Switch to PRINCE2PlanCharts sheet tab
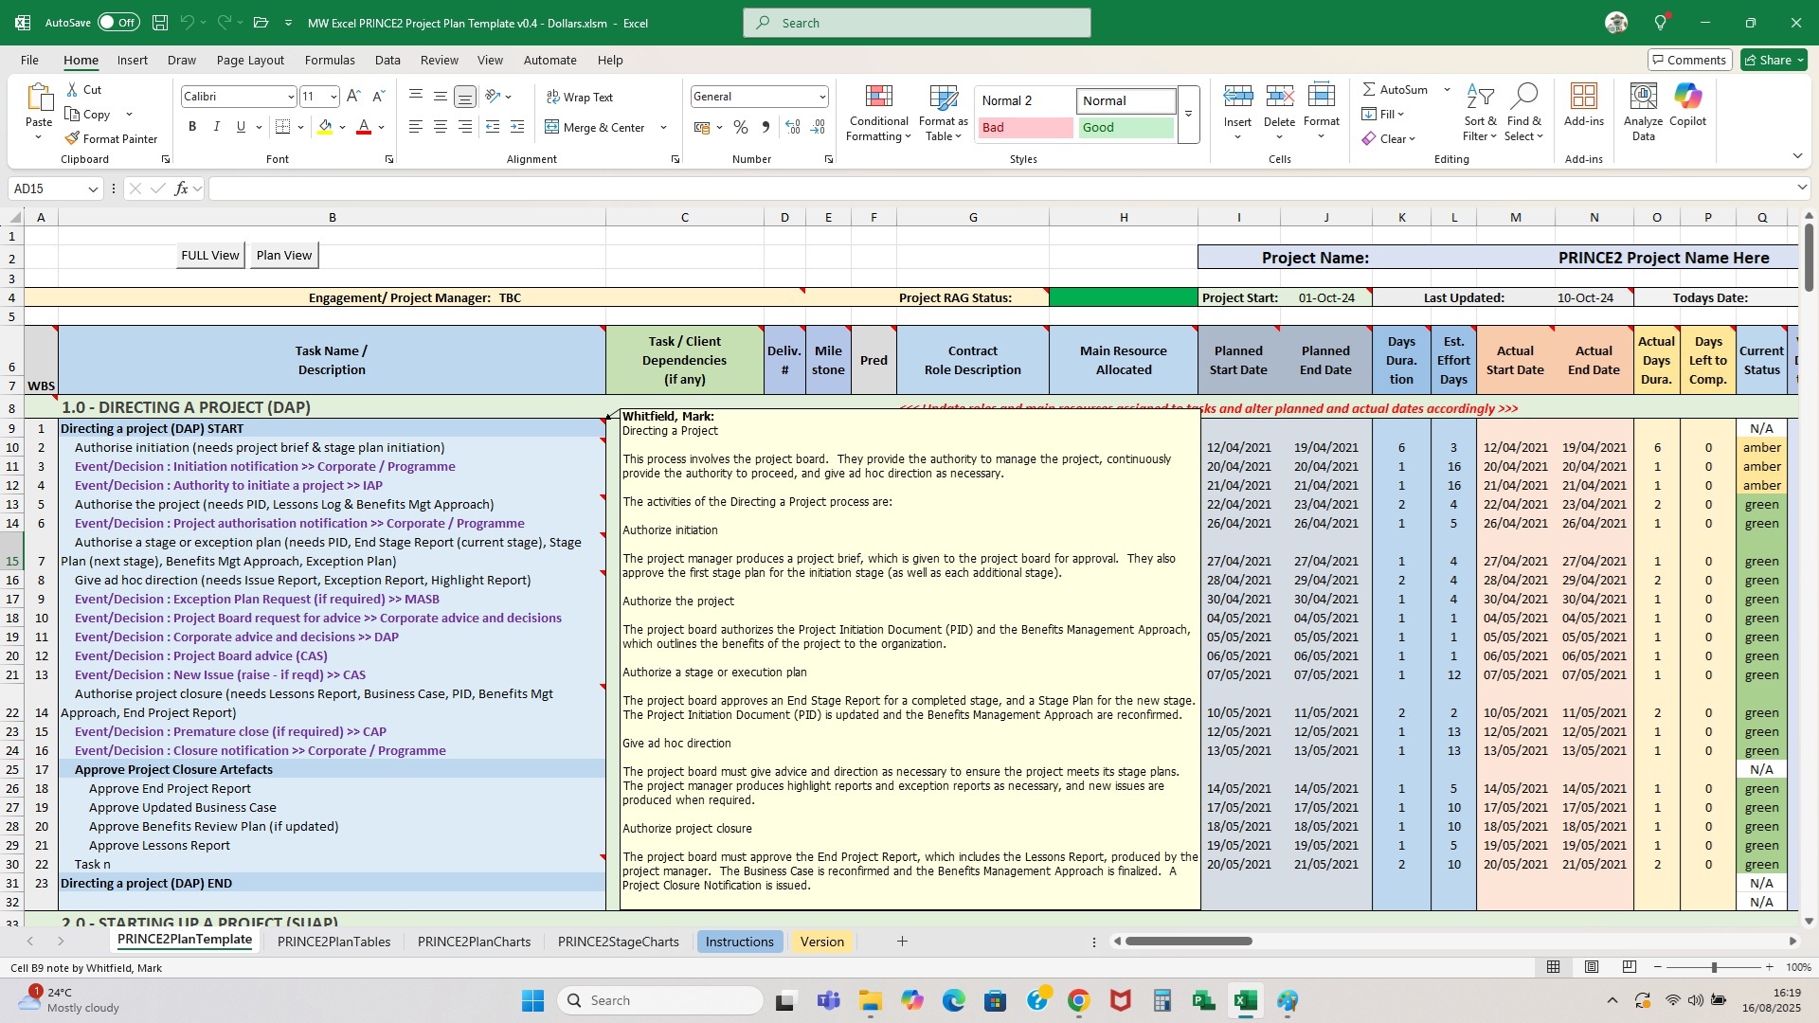Image resolution: width=1819 pixels, height=1023 pixels. click(x=474, y=942)
